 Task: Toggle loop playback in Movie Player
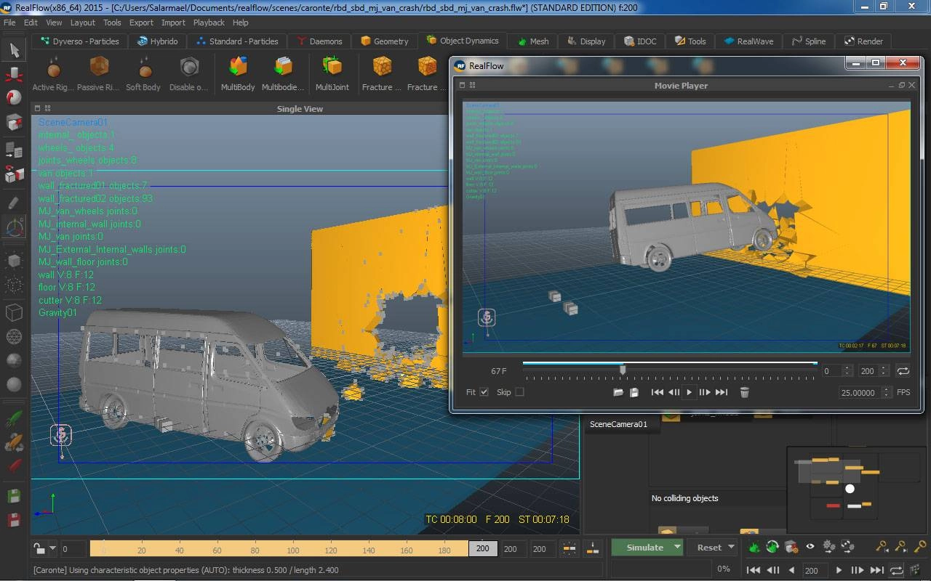(903, 370)
